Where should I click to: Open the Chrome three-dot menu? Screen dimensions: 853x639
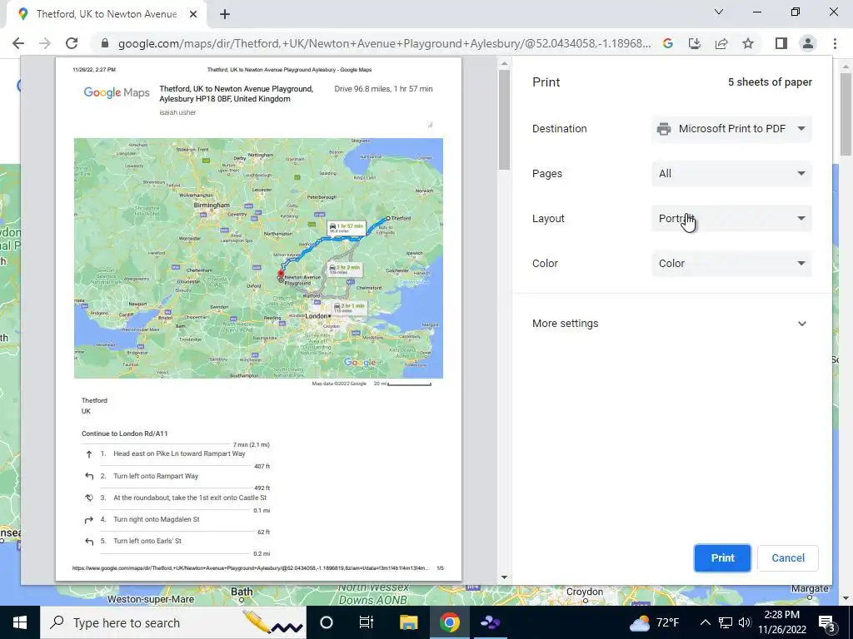(835, 43)
